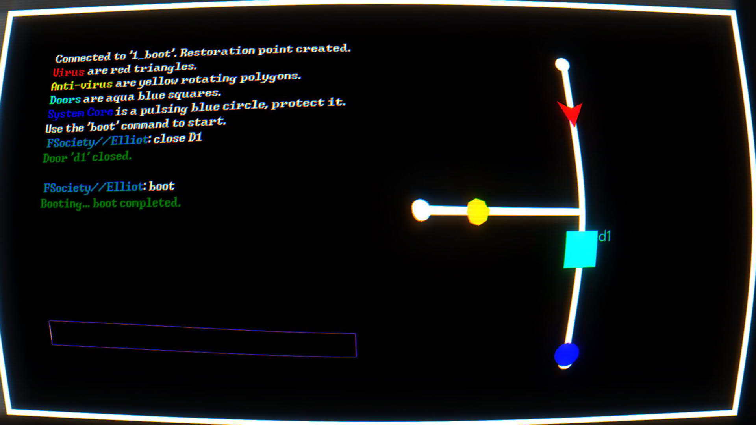Select the blue System Core circle

point(567,354)
